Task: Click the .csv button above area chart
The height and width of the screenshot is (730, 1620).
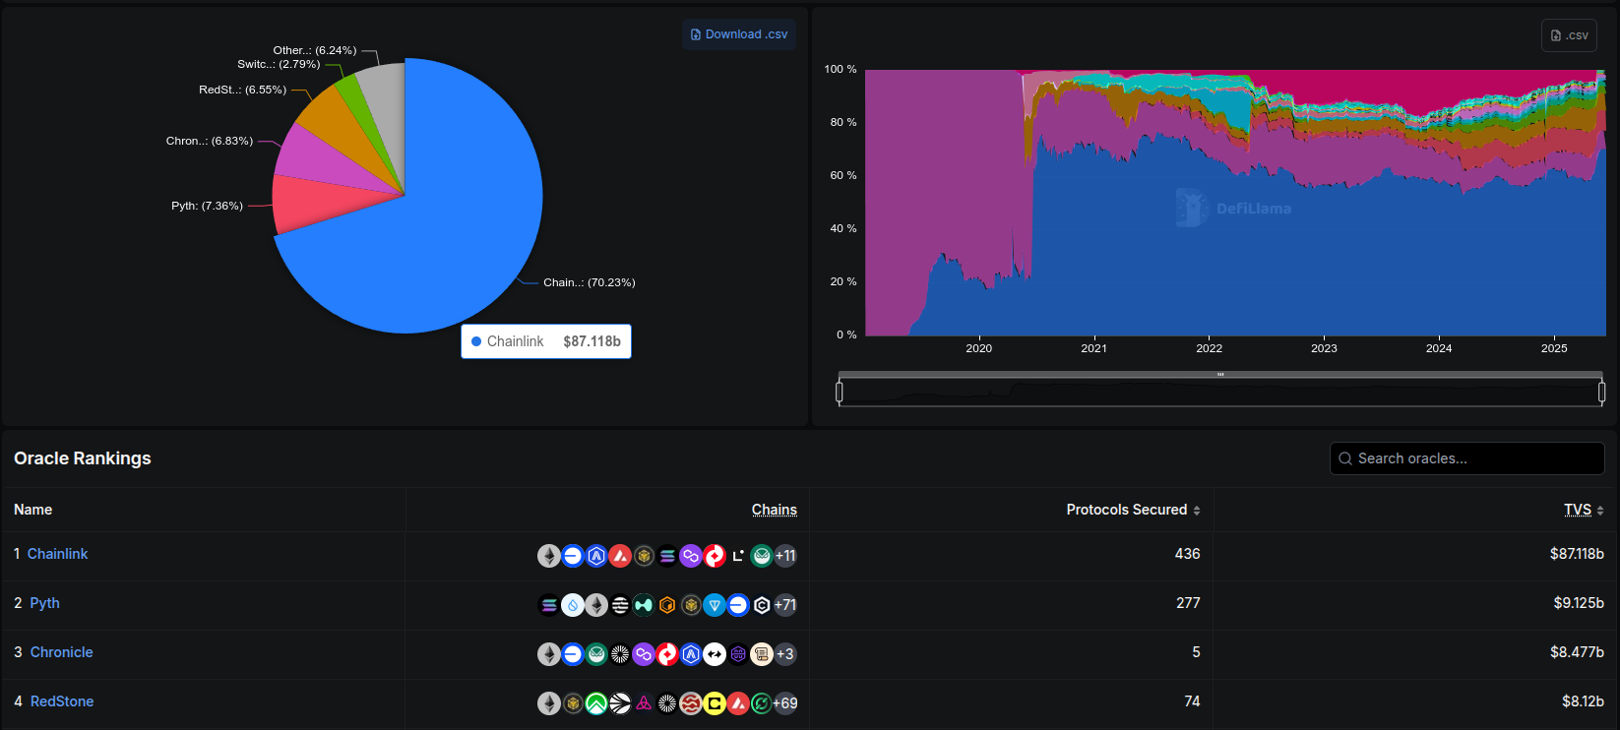Action: (1569, 35)
